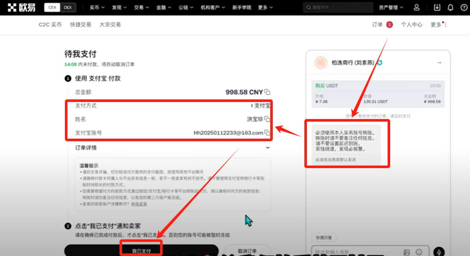Copy the 998.58 CNY total amount
This screenshot has height=256, width=470.
tap(267, 92)
